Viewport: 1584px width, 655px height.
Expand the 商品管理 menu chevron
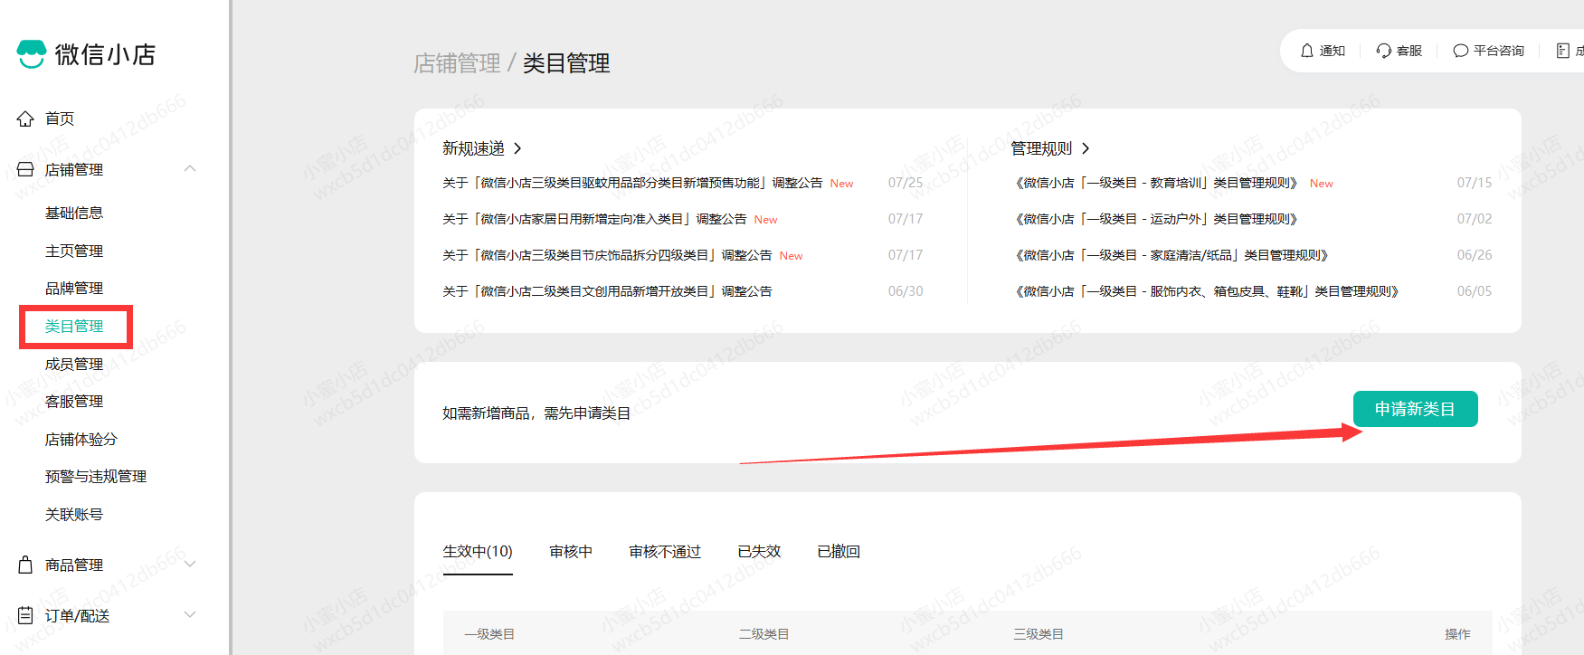190,565
